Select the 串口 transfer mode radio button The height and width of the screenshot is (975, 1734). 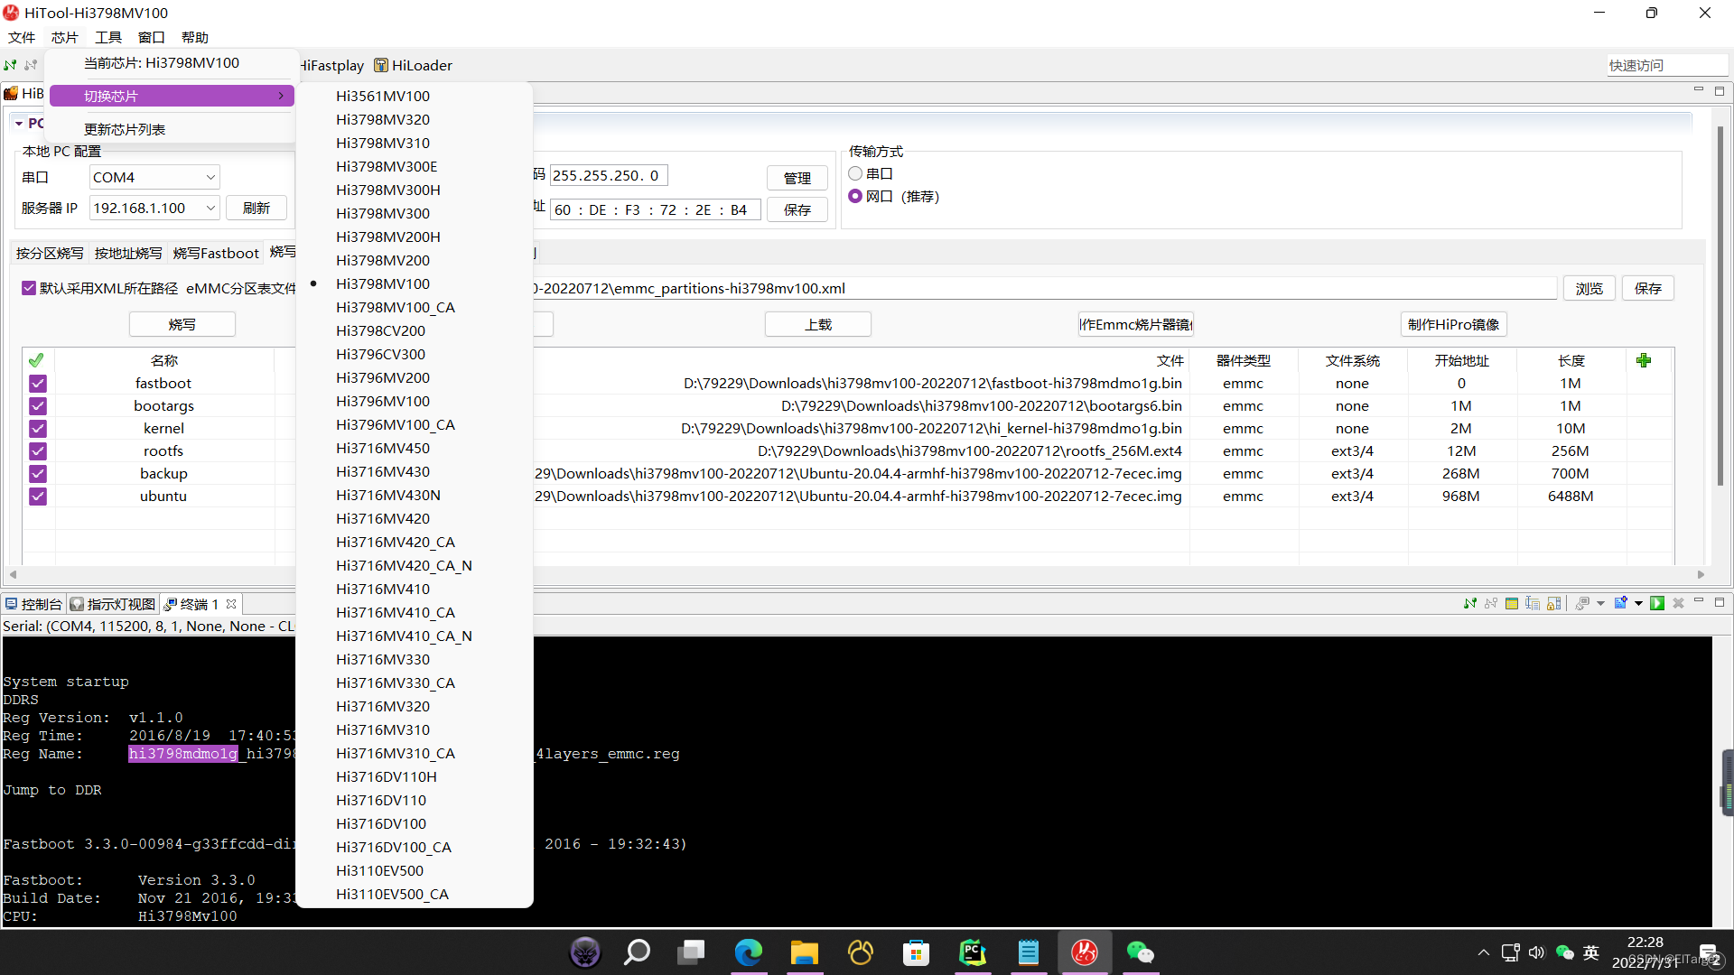click(855, 173)
